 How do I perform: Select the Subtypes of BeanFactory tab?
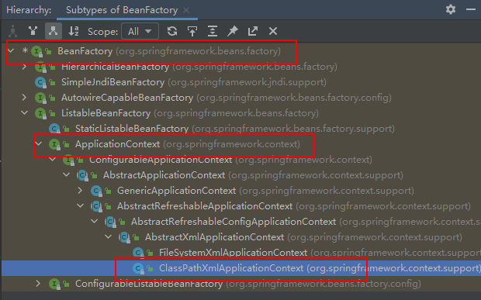coord(122,10)
